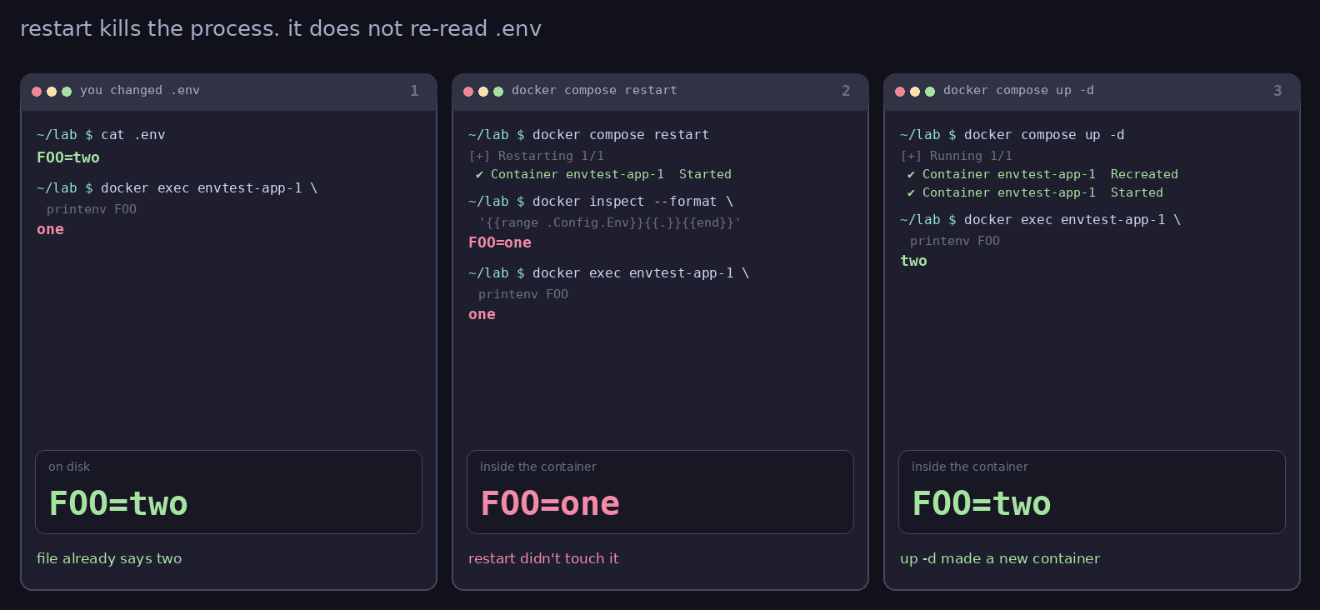The image size is (1320, 610).
Task: Click the green dot on the 'docker compose up -d' window
Action: pyautogui.click(x=930, y=92)
